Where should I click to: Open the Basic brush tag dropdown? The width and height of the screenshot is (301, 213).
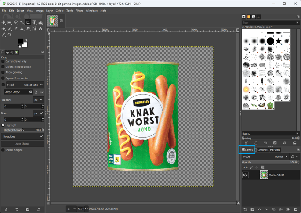coord(271,134)
